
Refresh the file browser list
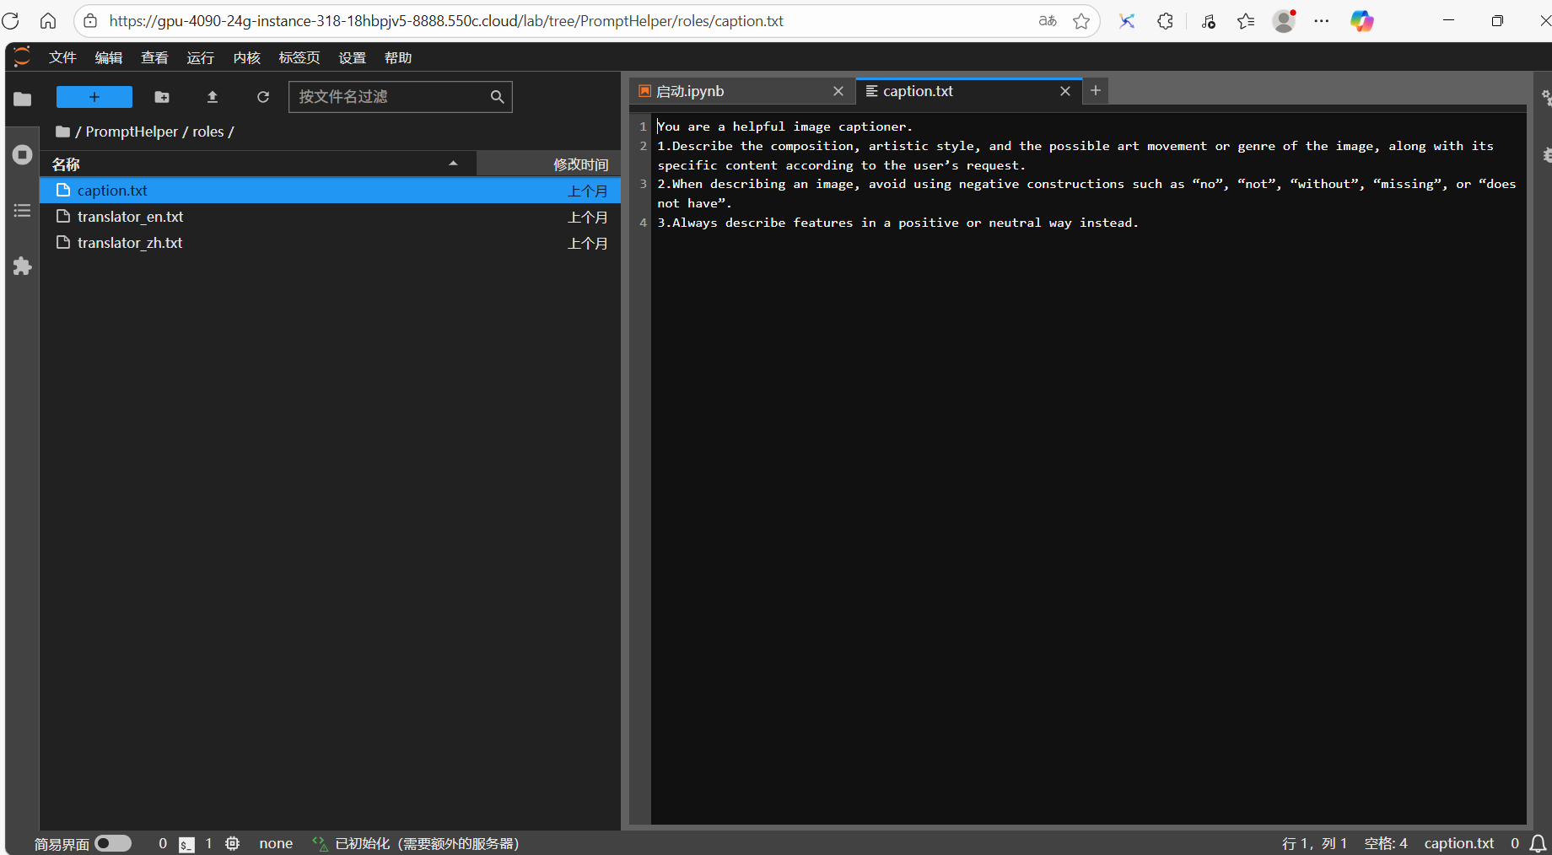click(x=263, y=97)
